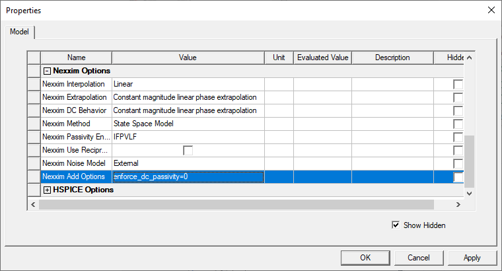502x271 pixels.
Task: Select the Nexxim Passivity En... name cell
Action: coord(77,137)
